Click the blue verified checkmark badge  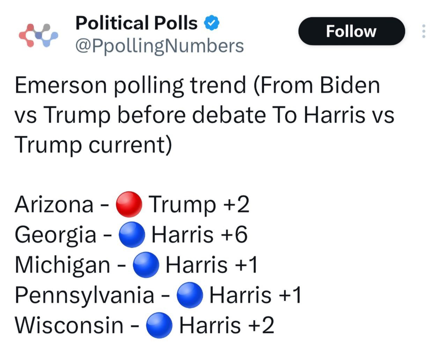(211, 23)
